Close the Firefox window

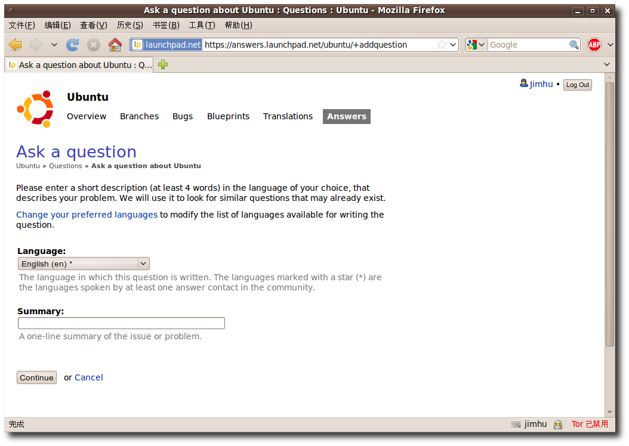coord(608,11)
